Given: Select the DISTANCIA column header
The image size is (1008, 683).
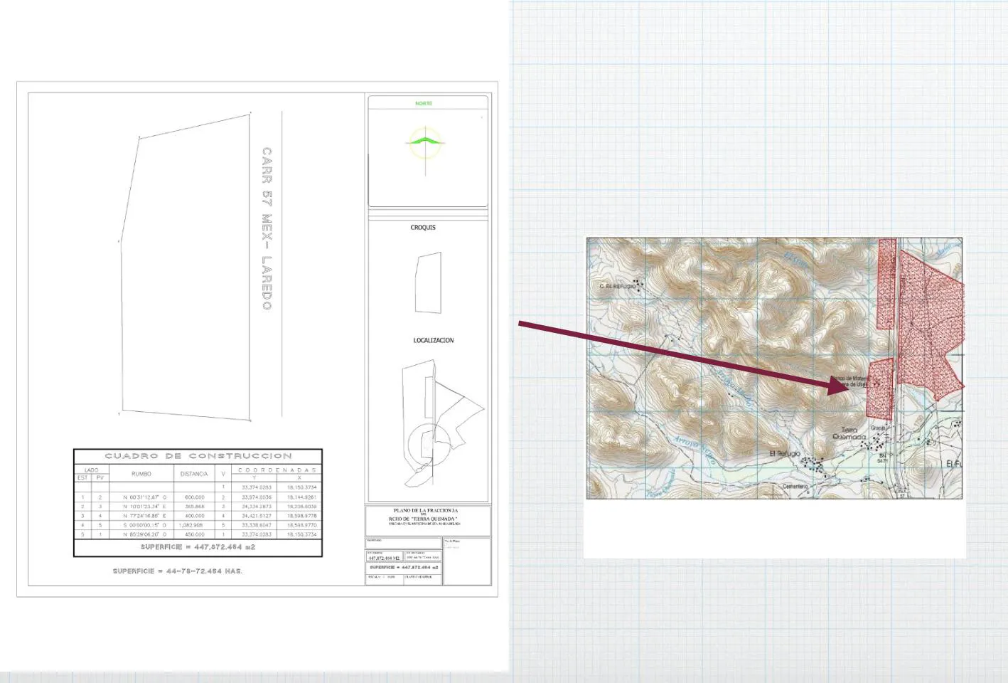Looking at the screenshot, I should tap(194, 474).
